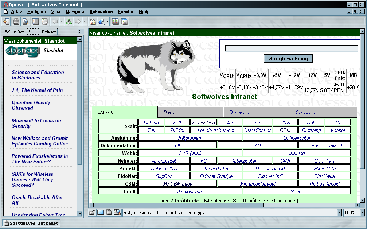Toggle the hotlist panel toolbar button
This screenshot has height=229, width=367.
pyautogui.click(x=35, y=22)
